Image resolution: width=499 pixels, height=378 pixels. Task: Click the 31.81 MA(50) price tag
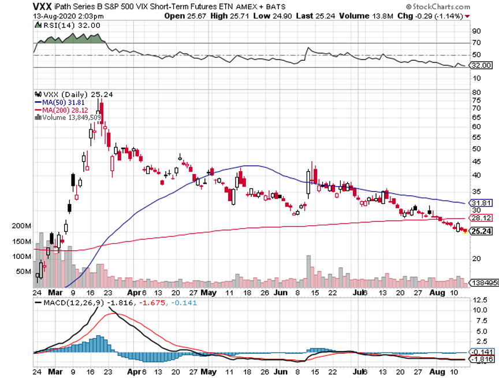(x=482, y=203)
